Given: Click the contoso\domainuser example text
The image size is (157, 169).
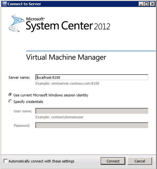Looking at the screenshot, I should coord(67,117).
